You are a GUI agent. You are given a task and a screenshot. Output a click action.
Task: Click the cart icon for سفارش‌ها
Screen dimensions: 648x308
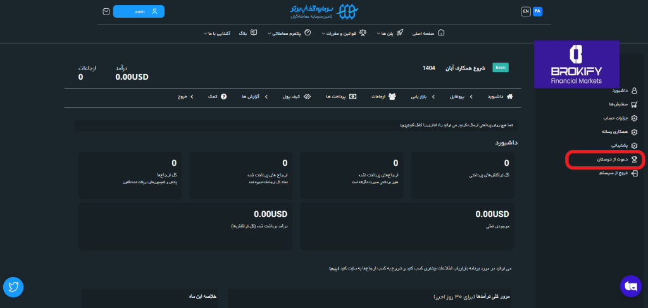pos(635,104)
